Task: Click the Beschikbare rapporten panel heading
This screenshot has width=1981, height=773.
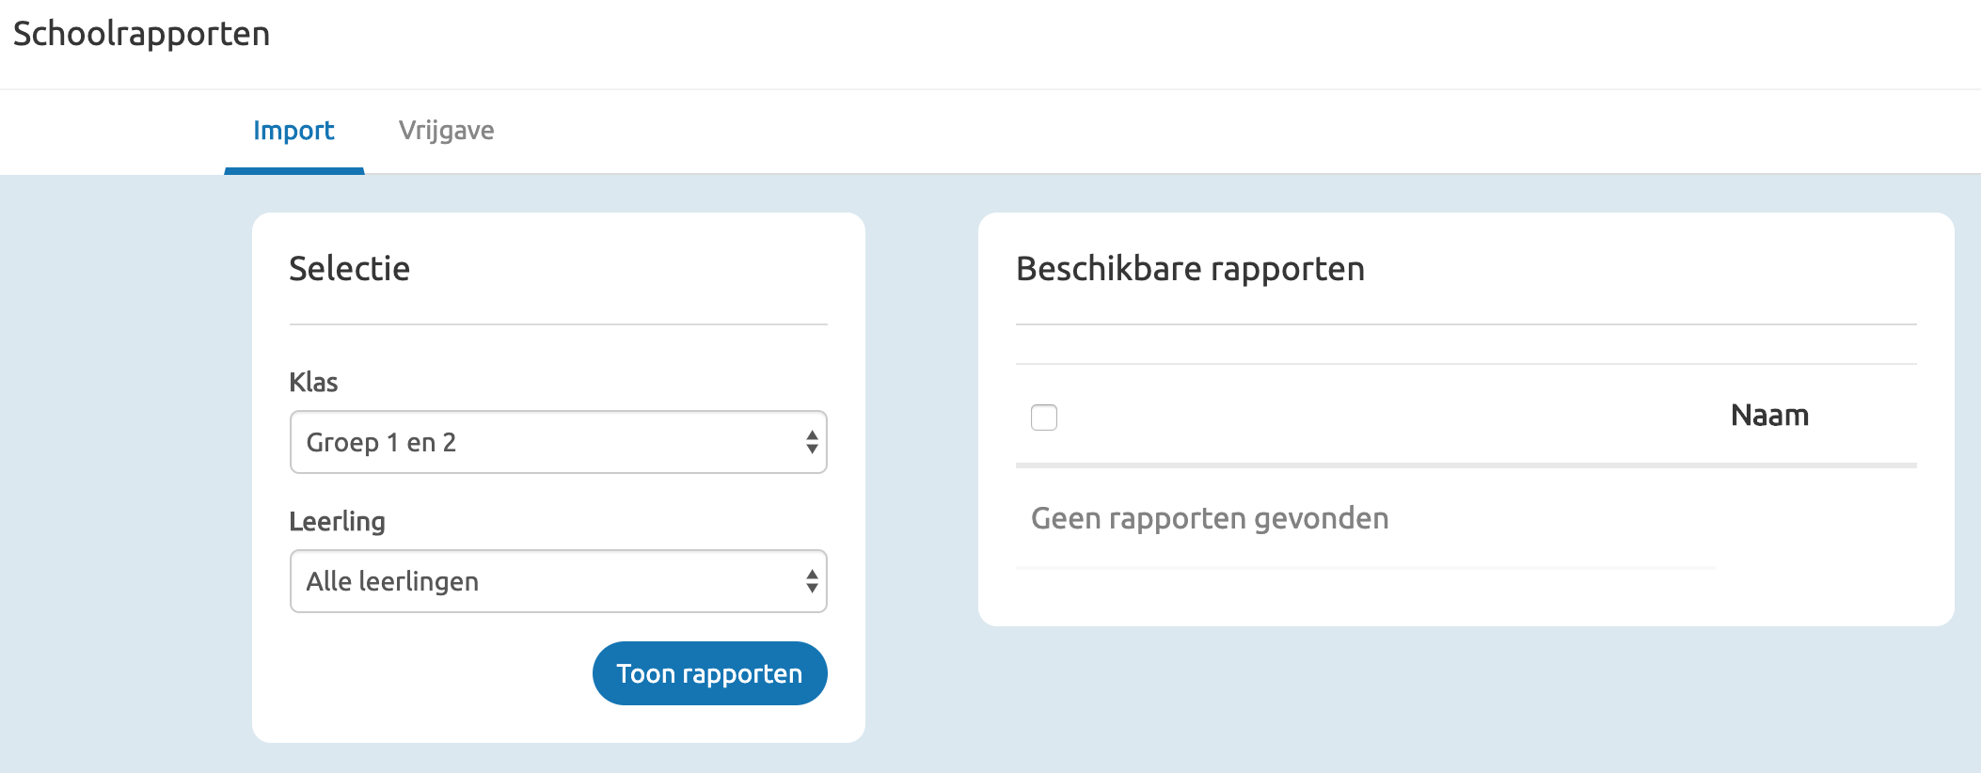Action: 1189,267
